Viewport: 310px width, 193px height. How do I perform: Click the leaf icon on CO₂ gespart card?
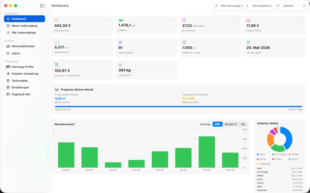[120, 65]
